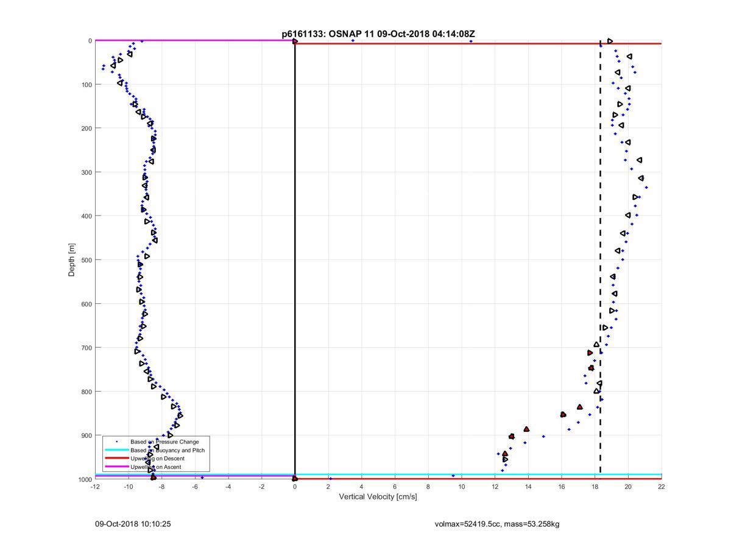Click the timestamp '09-Oct-2018 10:10:25' footer text
The width and height of the screenshot is (731, 539).
pyautogui.click(x=132, y=524)
